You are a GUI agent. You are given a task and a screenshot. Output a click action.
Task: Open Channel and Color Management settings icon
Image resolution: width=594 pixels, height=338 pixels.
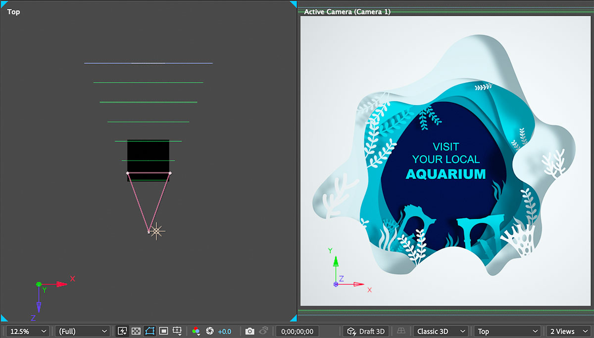196,331
